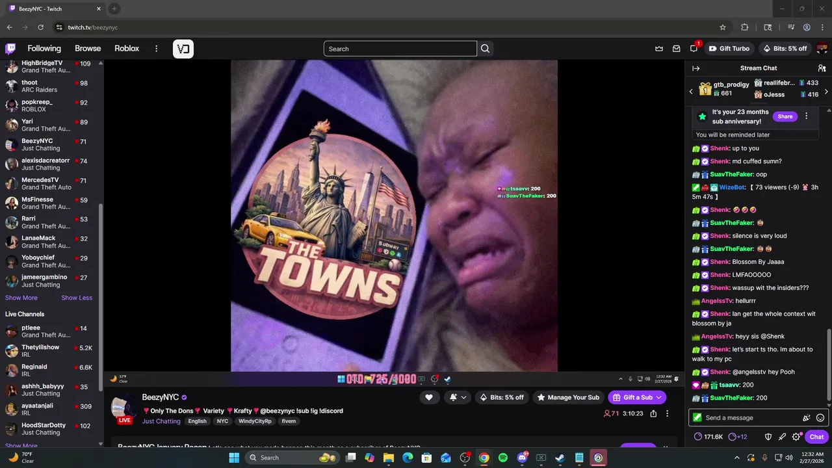Screen dimensions: 832x468
Task: Click the Share anniversary button
Action: click(x=785, y=116)
